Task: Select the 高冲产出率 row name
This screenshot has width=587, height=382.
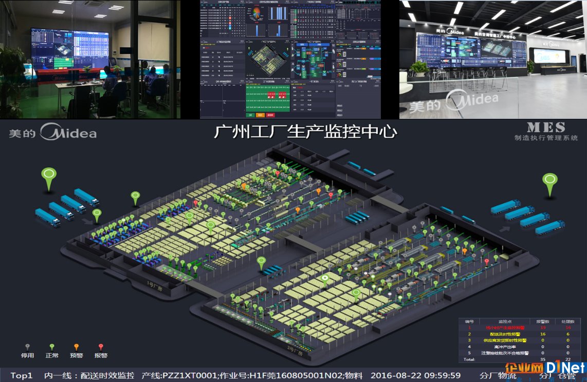Action: (505, 347)
